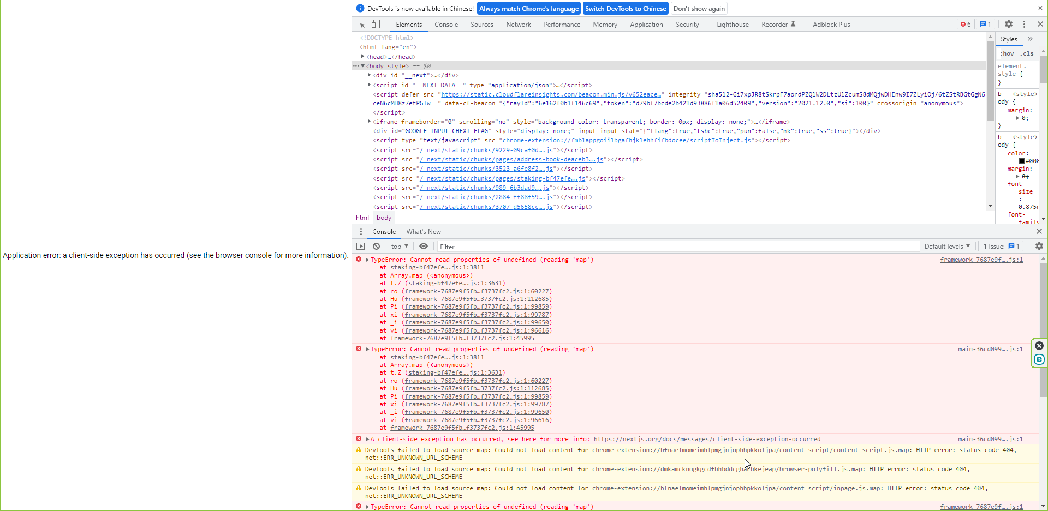Clear the console with the ban icon
Image resolution: width=1048 pixels, height=511 pixels.
pyautogui.click(x=376, y=247)
